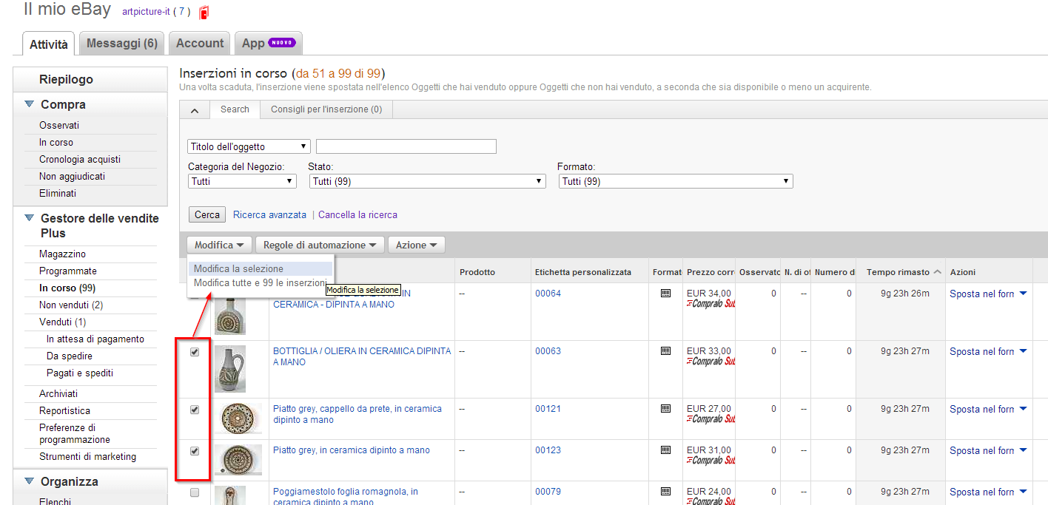The width and height of the screenshot is (1048, 505).
Task: Open the Titolo dell'oggetto dropdown
Action: tap(249, 146)
